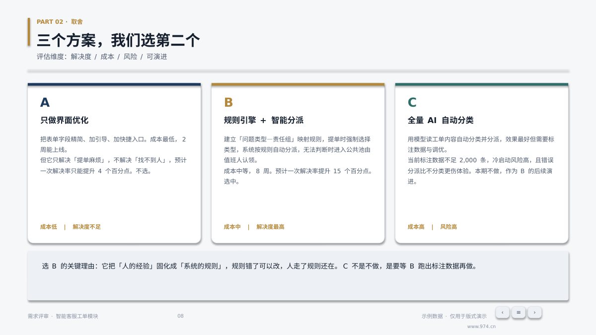Select option card letter A
The image size is (596, 335).
tap(45, 103)
